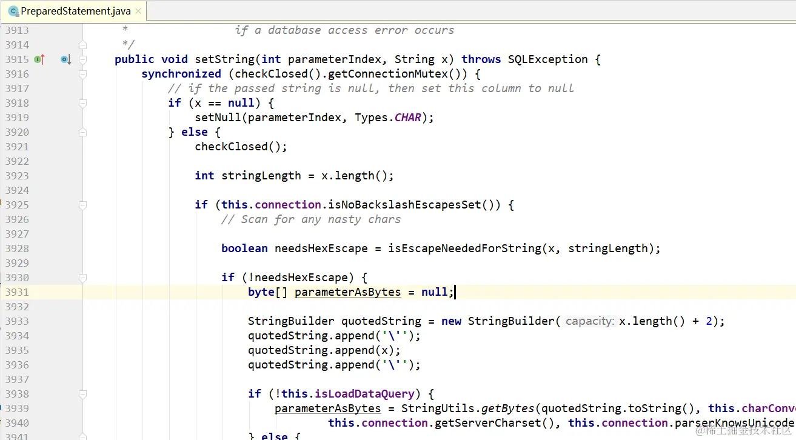
Task: Click the stringLength variable declaration on line 3923
Action: (261, 176)
